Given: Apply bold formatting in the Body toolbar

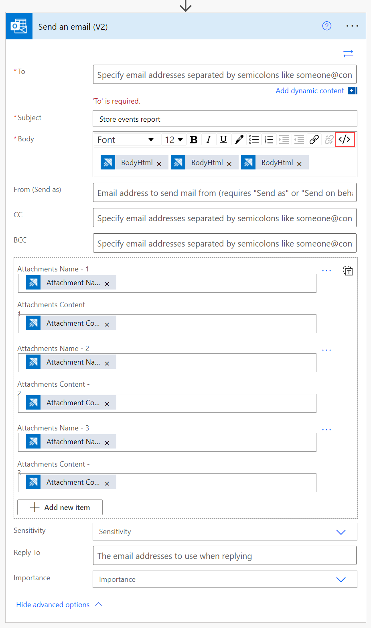Looking at the screenshot, I should click(x=194, y=139).
